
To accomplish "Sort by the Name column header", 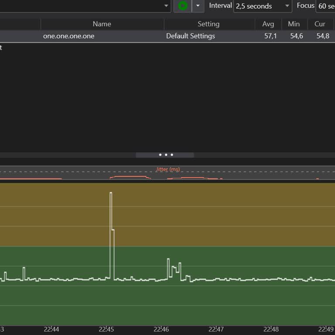I will [x=102, y=24].
